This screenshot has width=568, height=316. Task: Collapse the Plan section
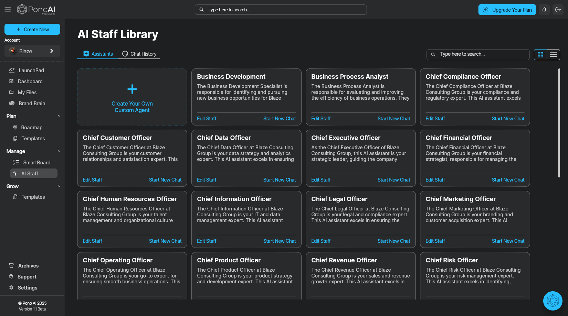pos(59,116)
